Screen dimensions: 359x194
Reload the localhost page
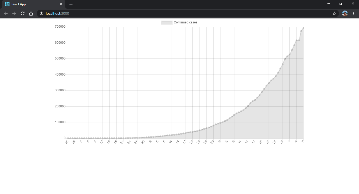coord(23,13)
